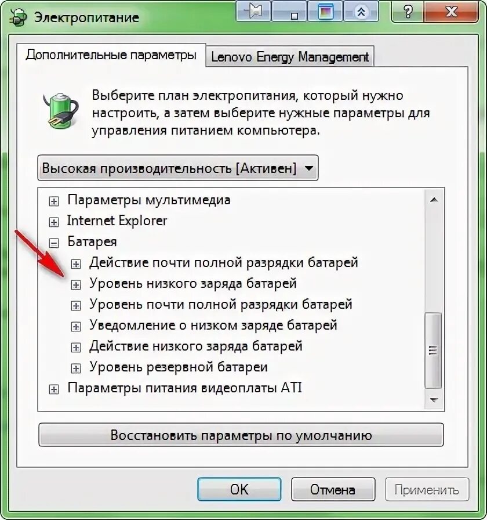Image resolution: width=487 pixels, height=520 pixels.
Task: Select the Дополнительные параметры tab
Action: pos(111,55)
